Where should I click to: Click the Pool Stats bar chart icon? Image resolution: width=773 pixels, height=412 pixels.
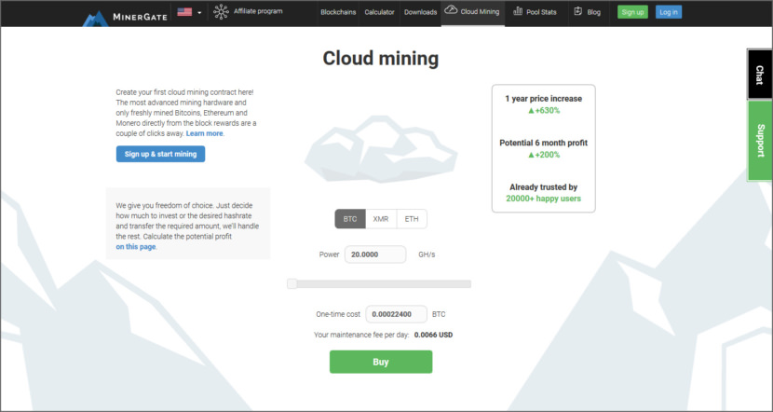pos(532,12)
